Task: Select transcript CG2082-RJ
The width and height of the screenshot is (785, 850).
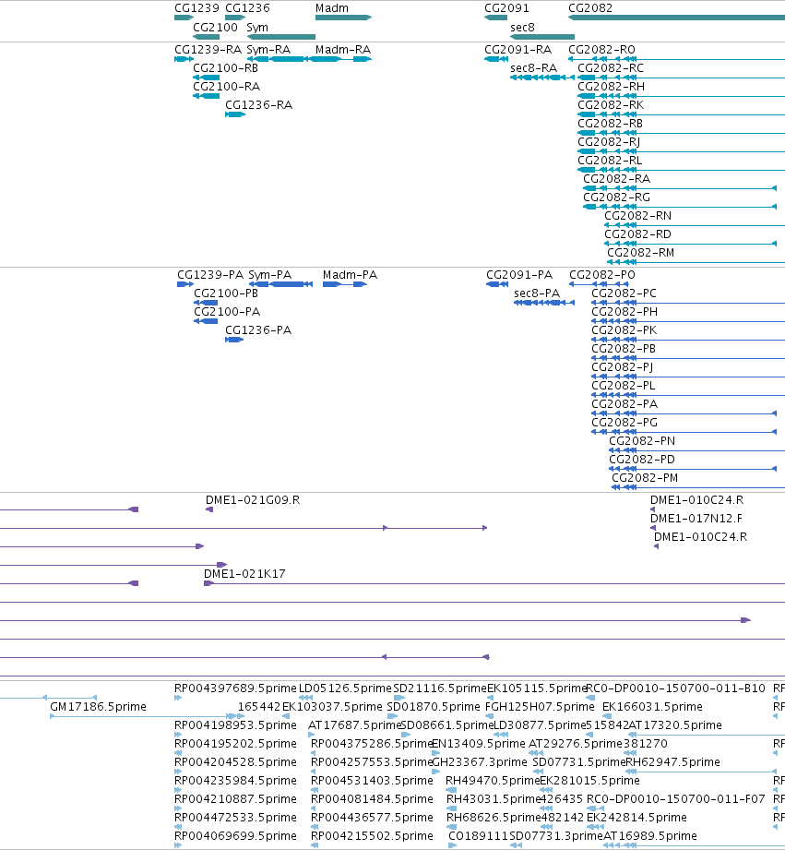Action: tap(609, 142)
